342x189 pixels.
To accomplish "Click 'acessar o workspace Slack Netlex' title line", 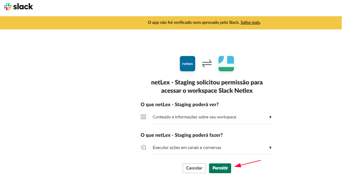I will [x=207, y=91].
